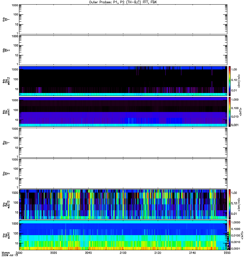Click the 'thc fff 2' panel axis title
The height and width of the screenshot is (262, 246).
[6, 174]
